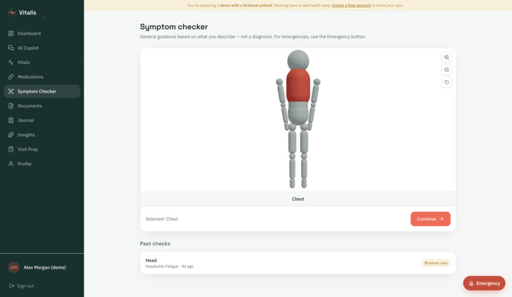Open the Documents page
The image size is (512, 297).
[x=42, y=106]
